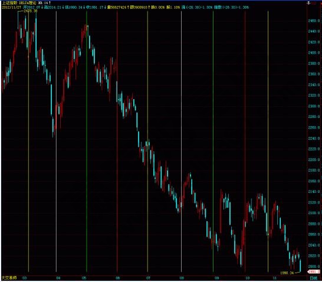Select the 04 month marker on time axis
The image size is (322, 282).
coord(58,278)
